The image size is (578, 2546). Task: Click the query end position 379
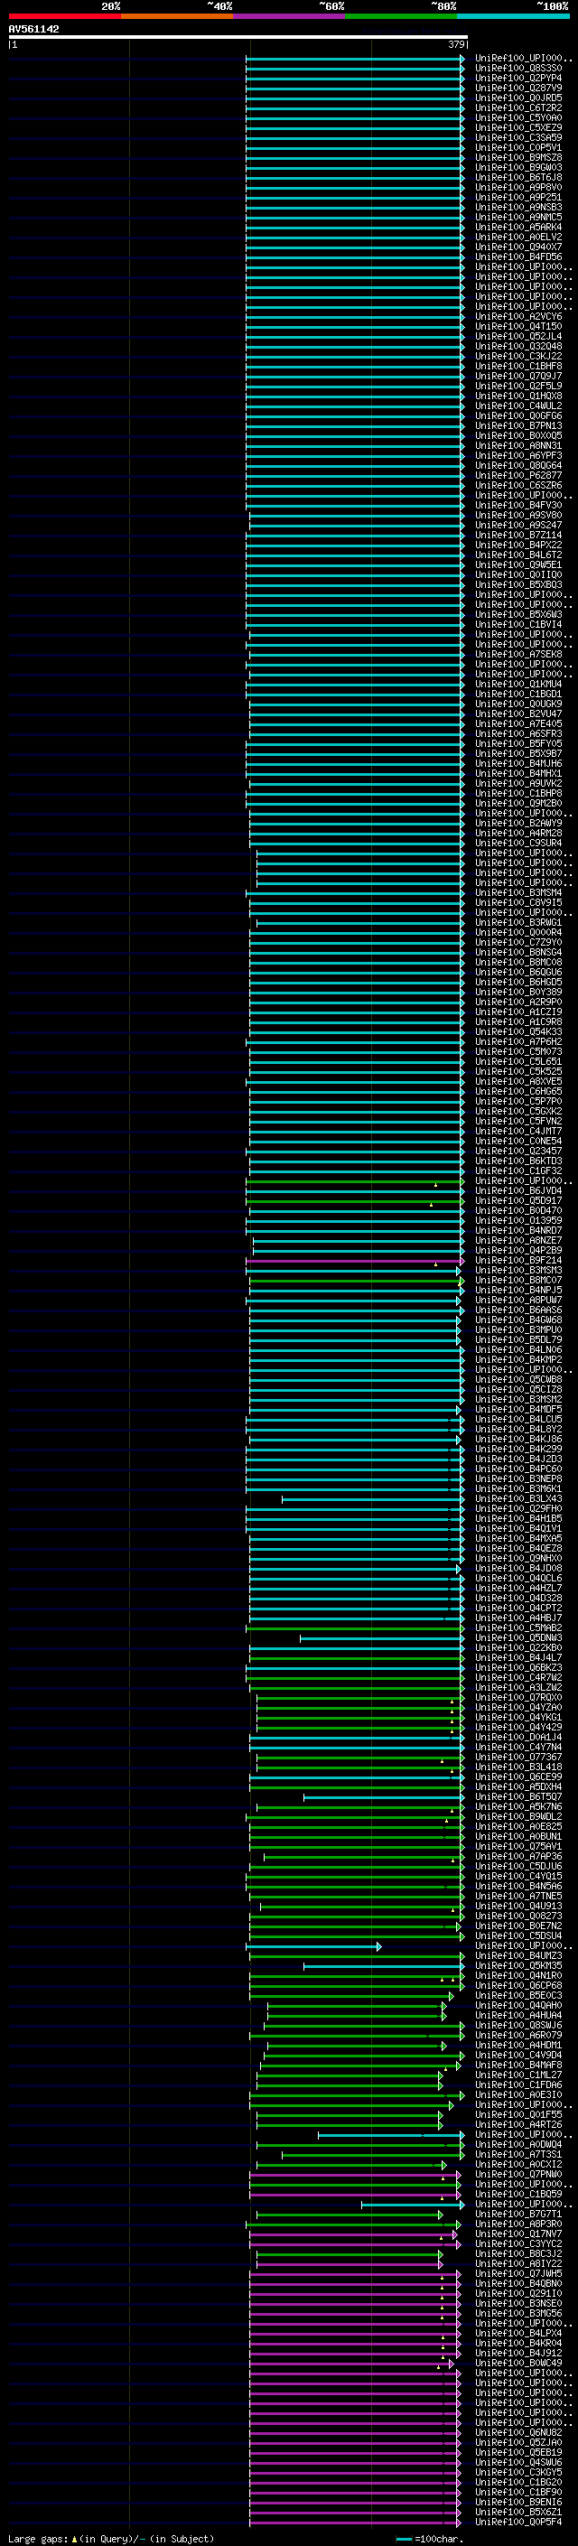pyautogui.click(x=456, y=44)
